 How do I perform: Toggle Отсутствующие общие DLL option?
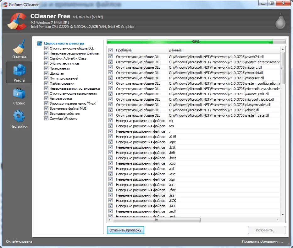click(46, 48)
